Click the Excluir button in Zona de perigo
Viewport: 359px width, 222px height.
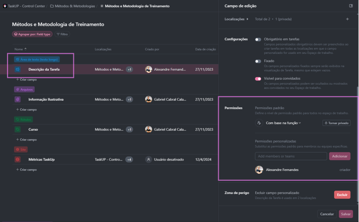point(342,195)
